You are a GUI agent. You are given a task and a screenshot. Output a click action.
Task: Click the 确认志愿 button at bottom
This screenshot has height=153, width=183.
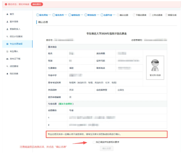106,148
